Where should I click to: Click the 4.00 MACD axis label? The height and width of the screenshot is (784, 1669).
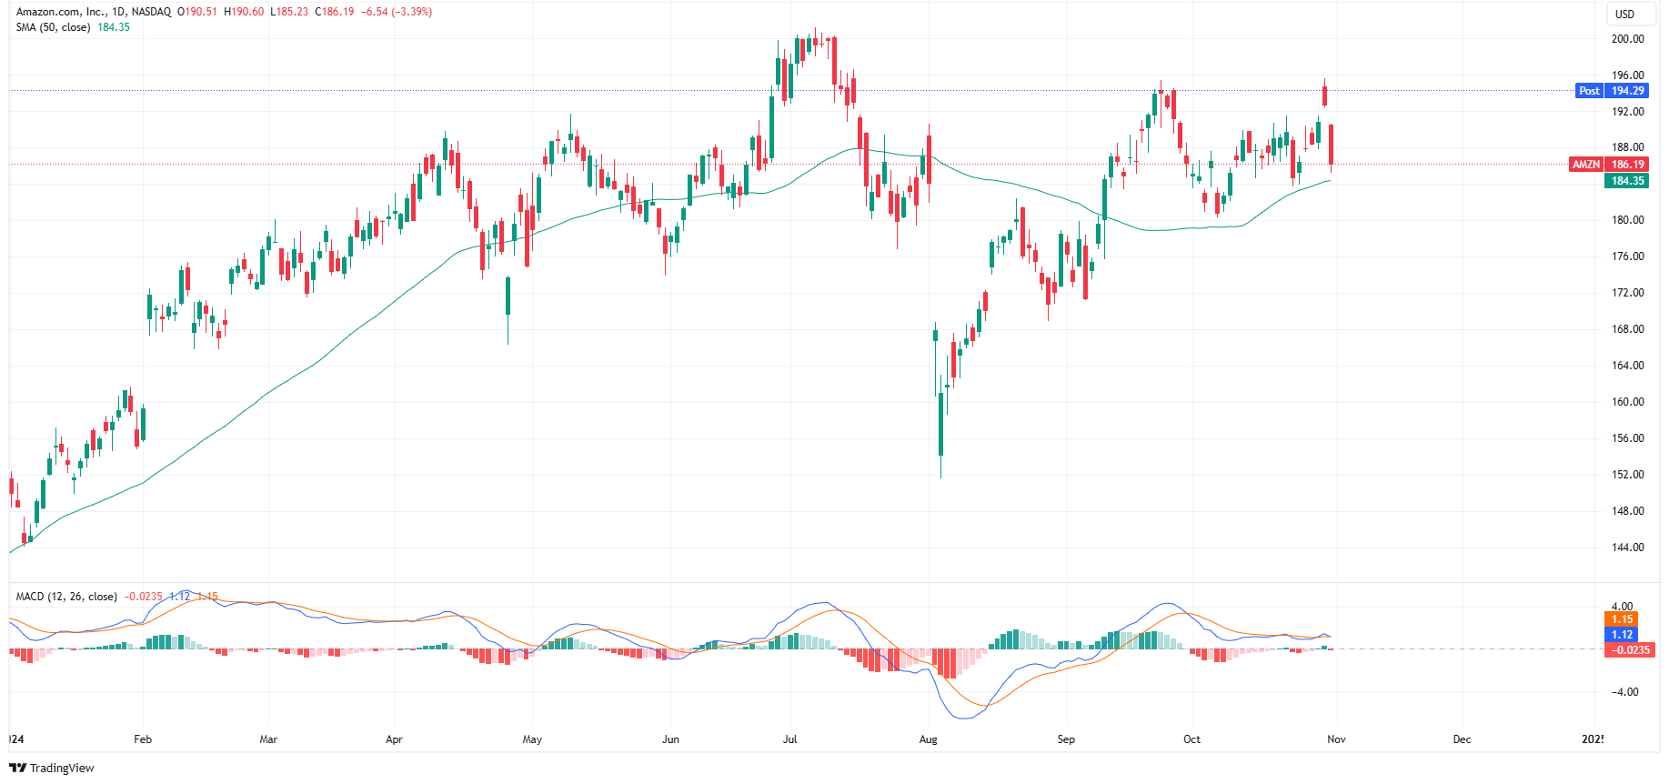tap(1622, 607)
